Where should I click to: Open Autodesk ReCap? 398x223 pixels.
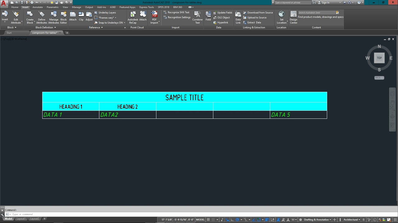click(x=133, y=17)
